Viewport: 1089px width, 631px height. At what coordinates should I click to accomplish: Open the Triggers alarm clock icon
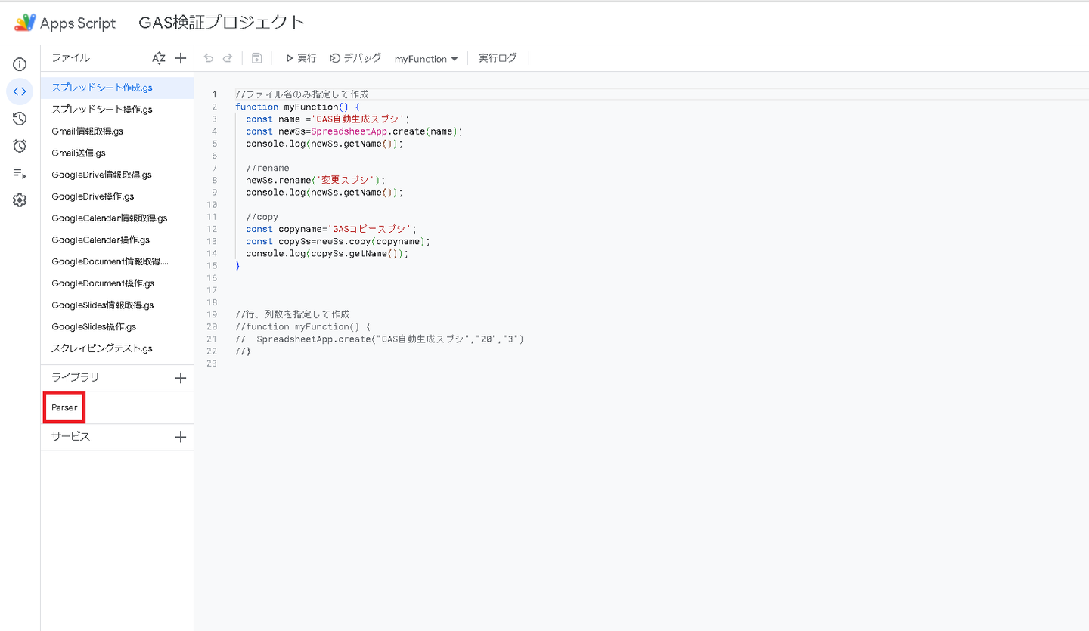20,146
